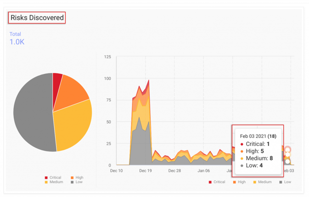Click the Low: 4 tooltip row

(252, 165)
